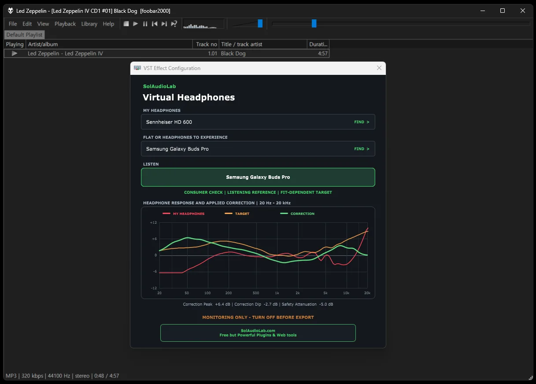Click the Samsung Galaxy Buds Pro selection field
This screenshot has width=536, height=384.
(x=258, y=149)
